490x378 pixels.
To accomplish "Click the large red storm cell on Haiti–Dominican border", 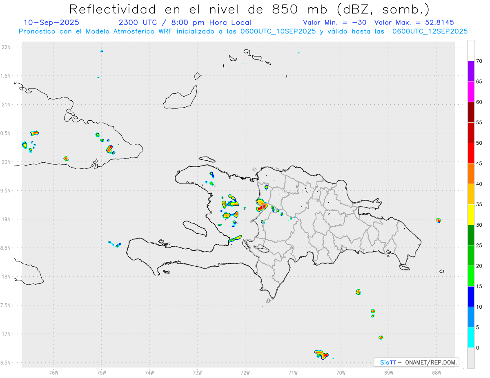I will (x=261, y=204).
